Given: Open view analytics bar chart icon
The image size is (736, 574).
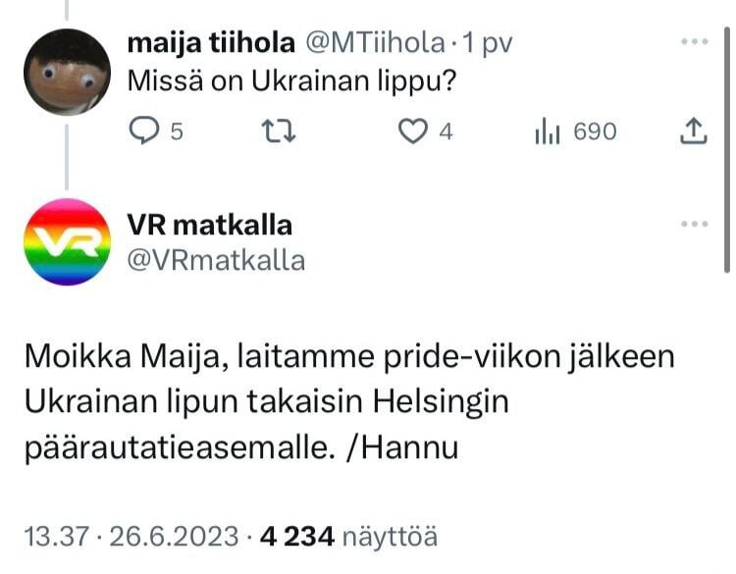Looking at the screenshot, I should [547, 130].
